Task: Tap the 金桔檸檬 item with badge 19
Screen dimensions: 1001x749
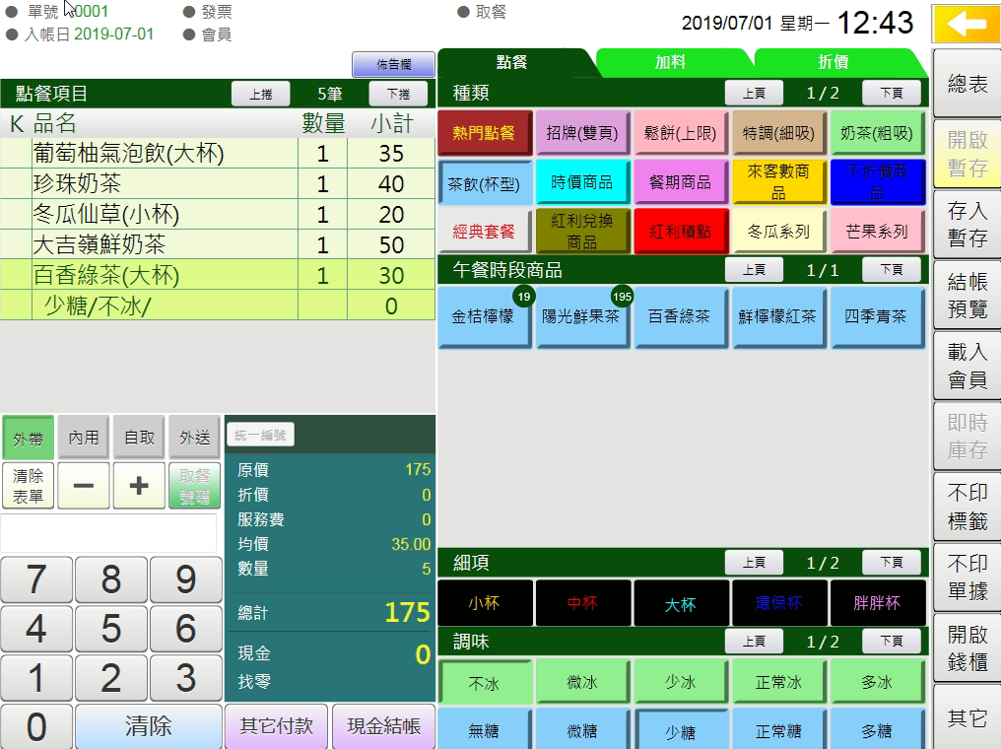Action: click(x=485, y=317)
